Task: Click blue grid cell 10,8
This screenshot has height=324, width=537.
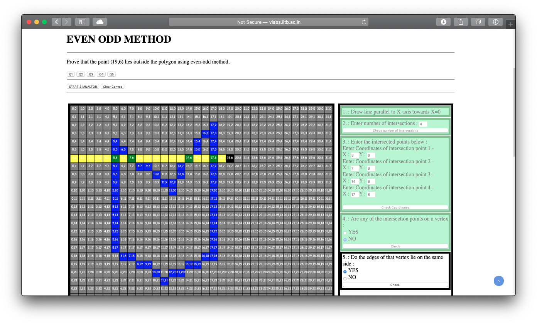Action: [156, 174]
